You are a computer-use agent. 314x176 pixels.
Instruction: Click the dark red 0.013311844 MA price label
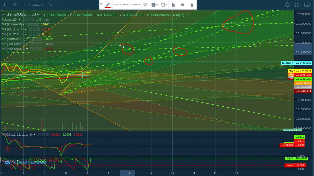click(303, 91)
